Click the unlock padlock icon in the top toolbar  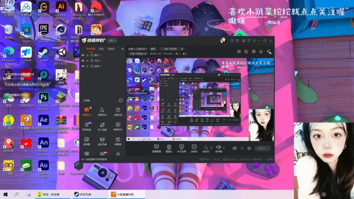[246, 51]
